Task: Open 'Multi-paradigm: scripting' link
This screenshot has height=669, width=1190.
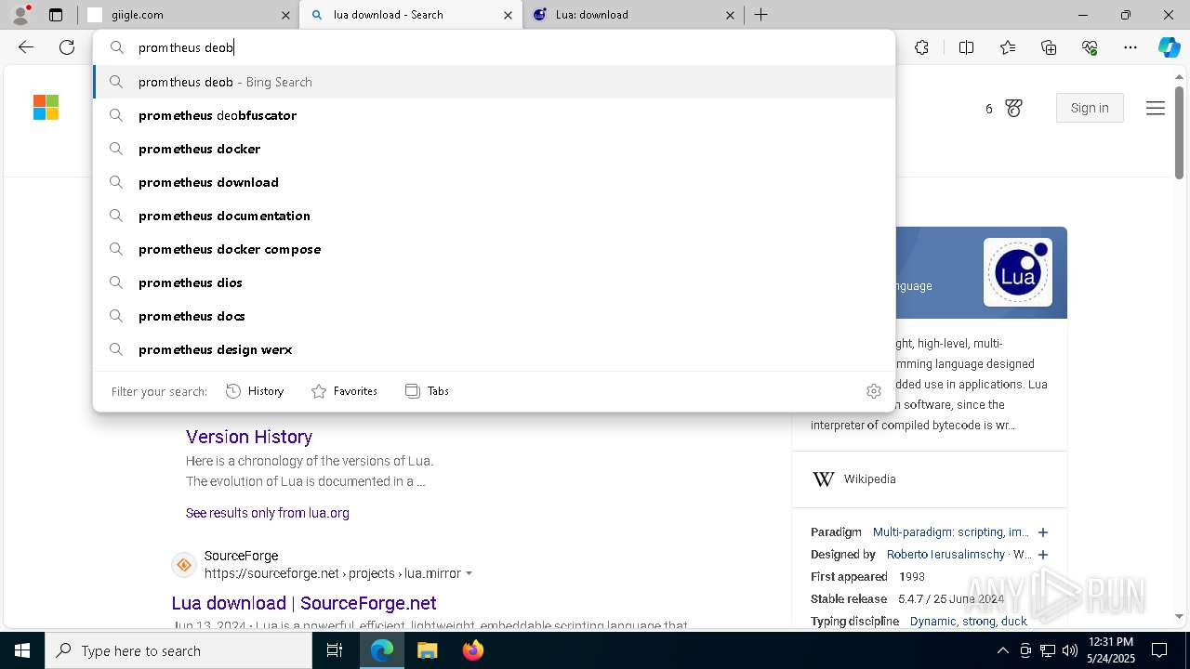Action: pyautogui.click(x=951, y=532)
